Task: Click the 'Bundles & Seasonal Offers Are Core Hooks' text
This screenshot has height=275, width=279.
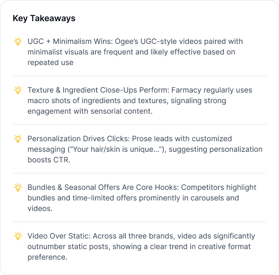Action: pyautogui.click(x=103, y=187)
